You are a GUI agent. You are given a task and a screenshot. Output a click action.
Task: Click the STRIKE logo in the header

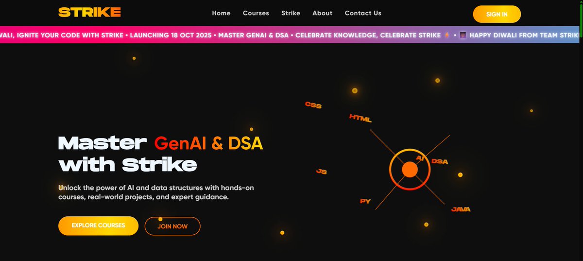click(89, 13)
